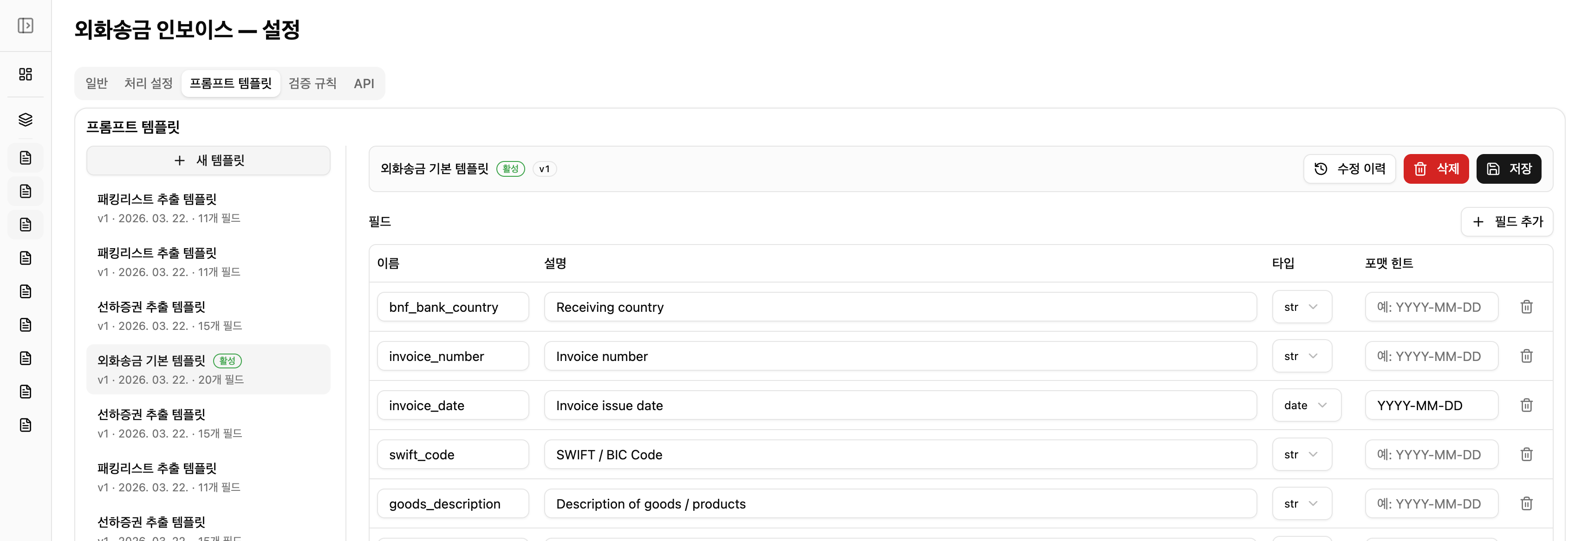Switch to the 검증 규칙 tab

click(x=312, y=83)
